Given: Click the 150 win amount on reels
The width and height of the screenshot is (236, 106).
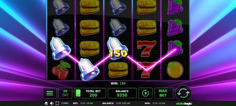Looking at the screenshot, I should click(118, 53).
